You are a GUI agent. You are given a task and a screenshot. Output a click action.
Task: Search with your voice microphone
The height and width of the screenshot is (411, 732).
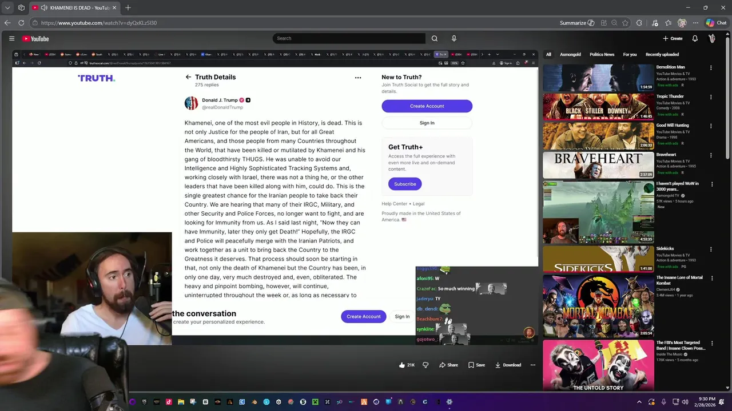(x=454, y=38)
